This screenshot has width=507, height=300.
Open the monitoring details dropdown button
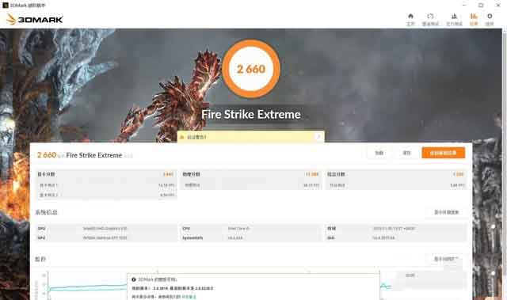(x=446, y=259)
